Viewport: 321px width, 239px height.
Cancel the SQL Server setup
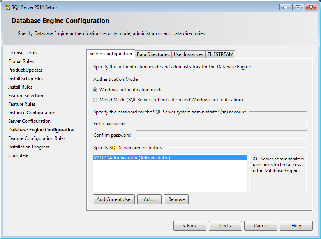pyautogui.click(x=261, y=226)
